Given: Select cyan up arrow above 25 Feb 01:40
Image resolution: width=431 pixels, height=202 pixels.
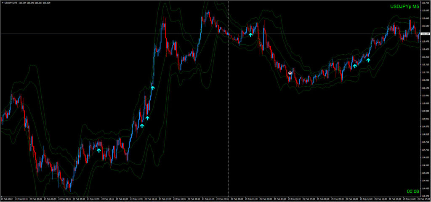Looking at the screenshot, I should pyautogui.click(x=251, y=35).
